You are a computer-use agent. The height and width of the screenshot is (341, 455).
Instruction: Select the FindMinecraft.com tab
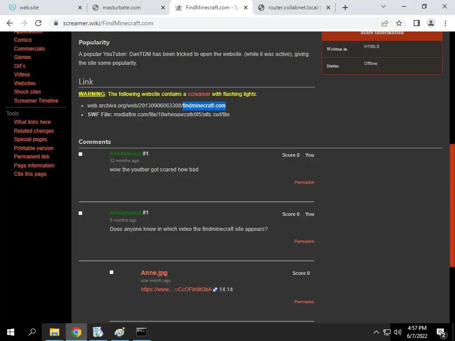pos(211,8)
